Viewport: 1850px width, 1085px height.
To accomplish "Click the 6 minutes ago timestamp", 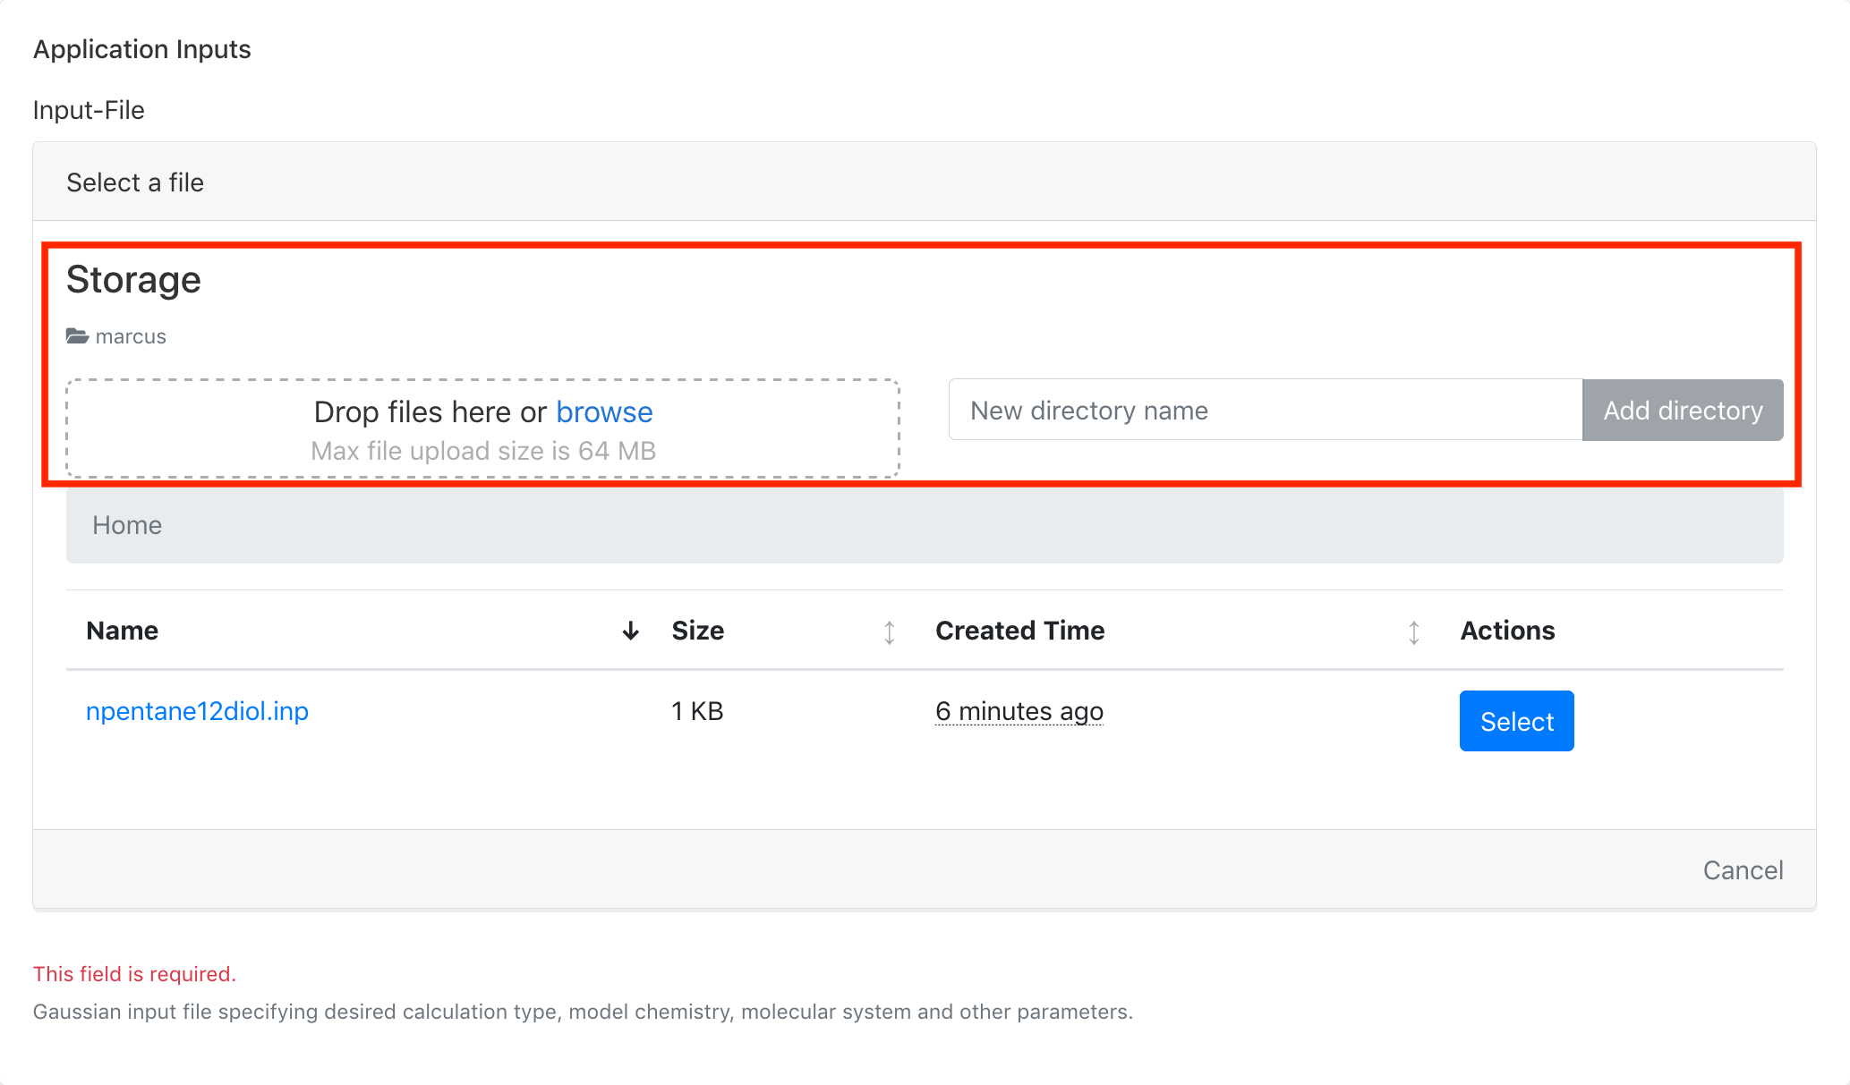I will 1019,711.
